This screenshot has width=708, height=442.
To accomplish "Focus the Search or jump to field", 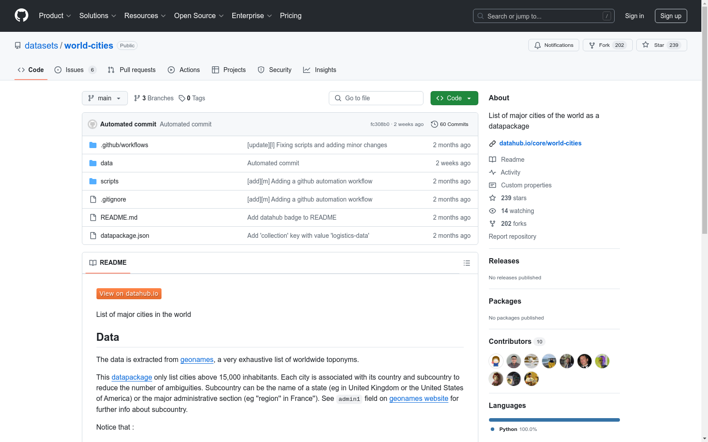I will pyautogui.click(x=544, y=16).
